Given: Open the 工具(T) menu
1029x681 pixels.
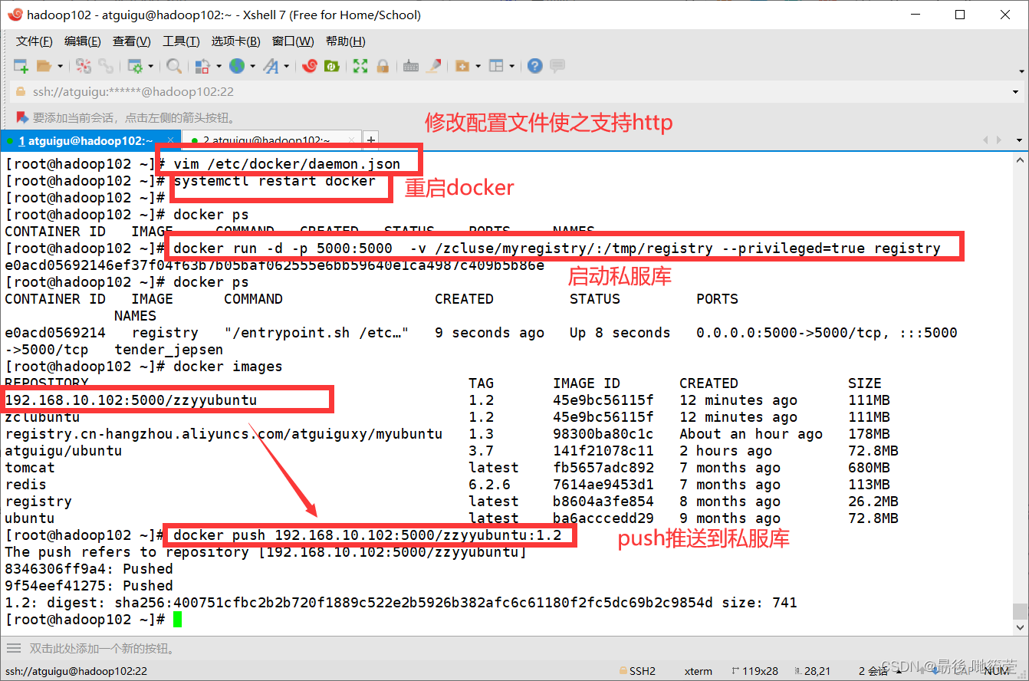Looking at the screenshot, I should point(181,41).
